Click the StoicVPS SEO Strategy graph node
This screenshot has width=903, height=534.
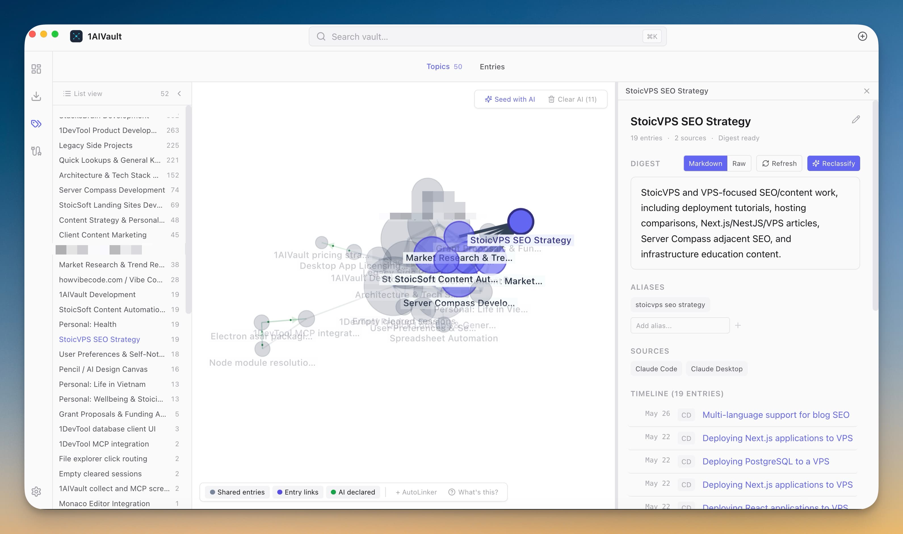tap(520, 221)
